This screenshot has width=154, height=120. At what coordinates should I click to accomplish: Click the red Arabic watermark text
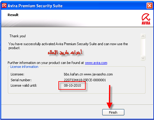coord(65,52)
